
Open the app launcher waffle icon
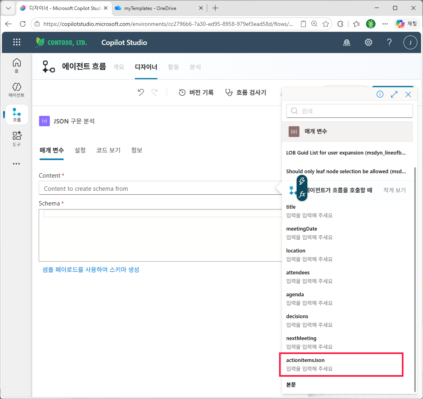click(17, 42)
